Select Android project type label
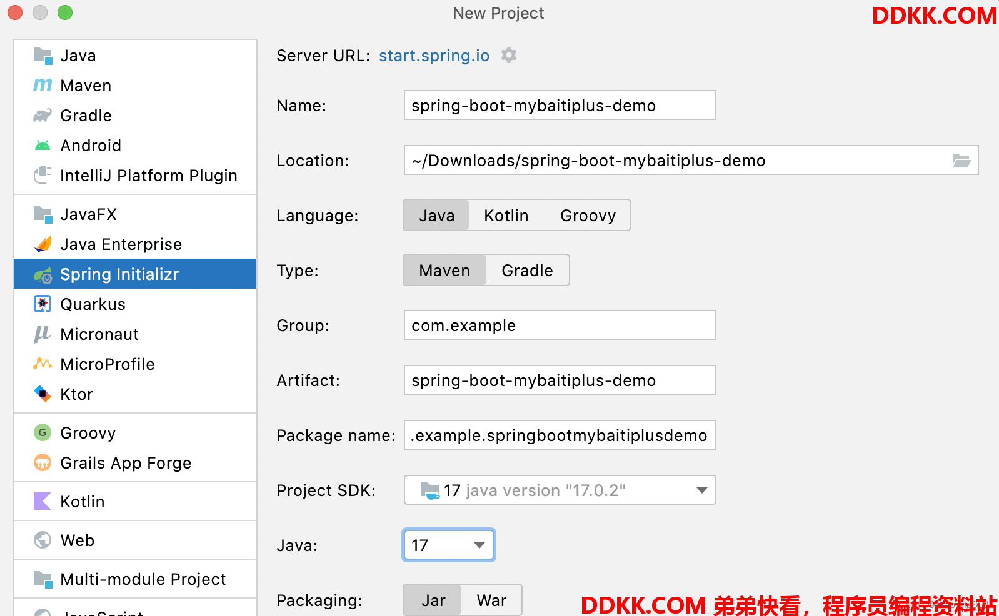999x616 pixels. coord(91,146)
